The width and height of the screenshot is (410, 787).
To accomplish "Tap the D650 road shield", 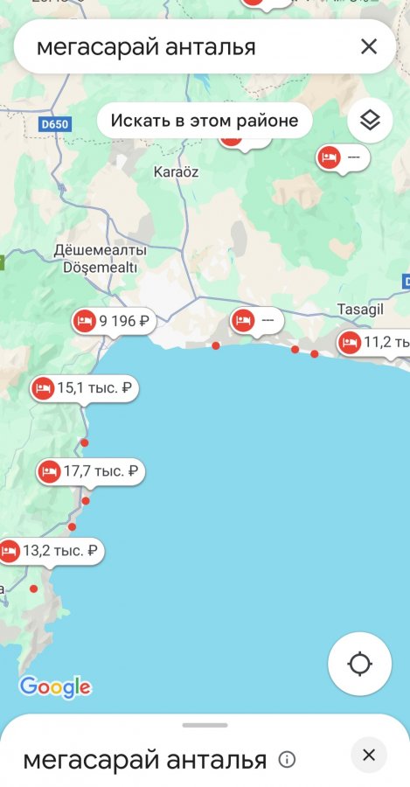I will [55, 124].
